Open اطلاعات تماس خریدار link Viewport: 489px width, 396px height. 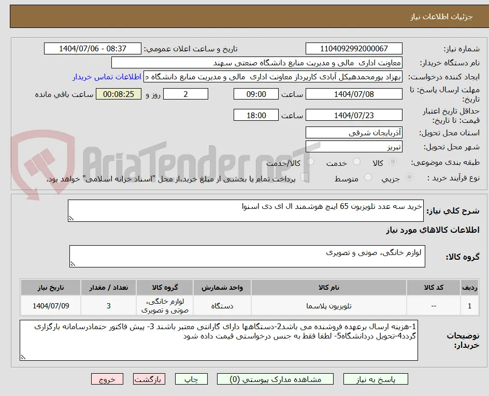(107, 77)
